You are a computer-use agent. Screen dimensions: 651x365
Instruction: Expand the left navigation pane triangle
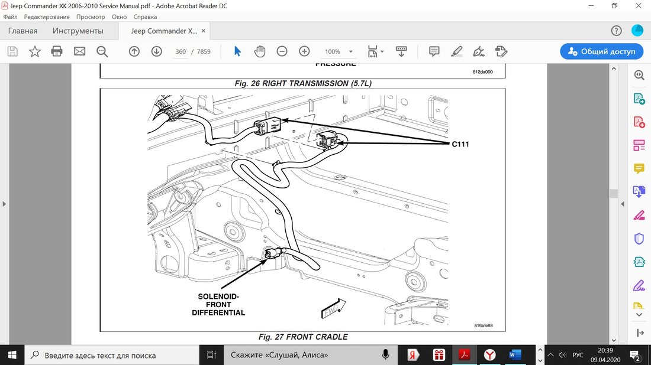pyautogui.click(x=4, y=204)
